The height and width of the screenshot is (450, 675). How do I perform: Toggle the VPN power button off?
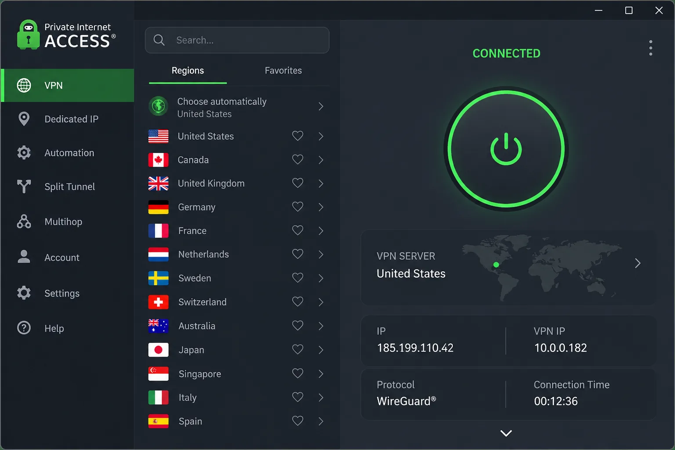tap(506, 149)
